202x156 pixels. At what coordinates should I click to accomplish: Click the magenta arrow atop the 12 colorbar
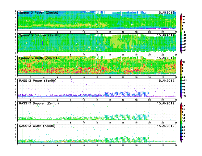click(181, 60)
